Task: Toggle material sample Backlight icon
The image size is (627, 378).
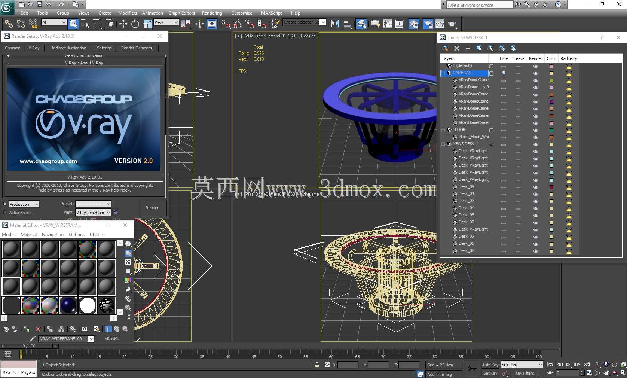Action: tap(128, 253)
